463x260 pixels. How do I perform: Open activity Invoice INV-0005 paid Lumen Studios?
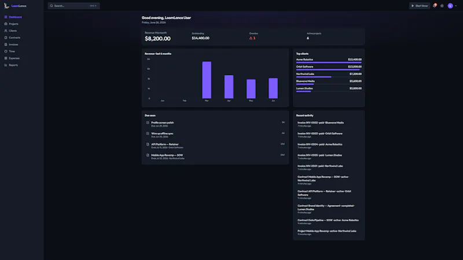(x=329, y=157)
